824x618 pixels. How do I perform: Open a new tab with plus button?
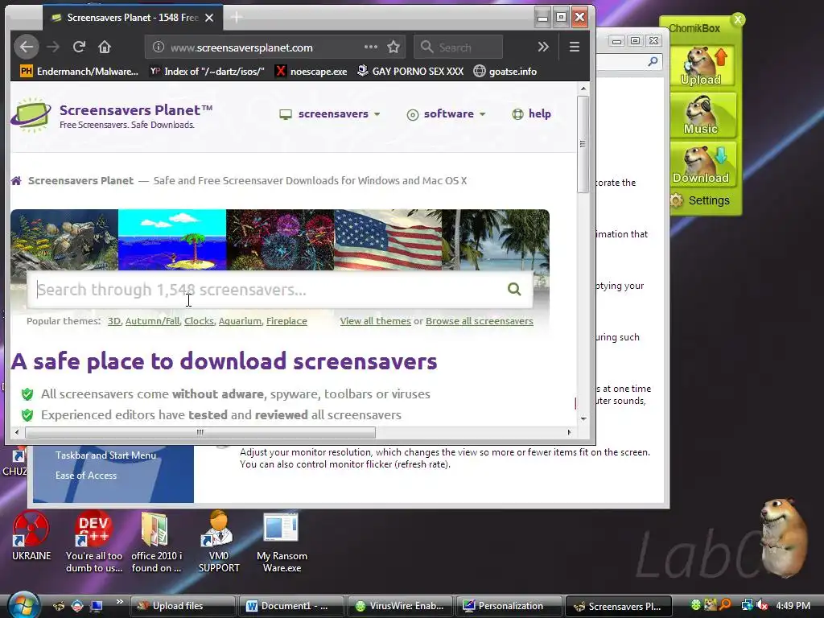pyautogui.click(x=237, y=18)
